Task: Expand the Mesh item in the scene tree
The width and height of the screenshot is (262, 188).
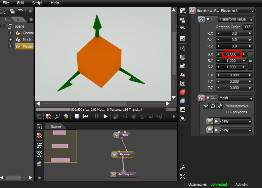Action: tap(10, 40)
